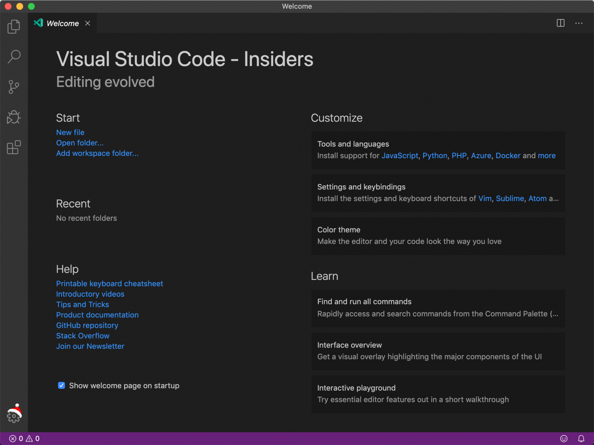Click Add workspace folder... link
Screen dimensions: 594x445
97,153
